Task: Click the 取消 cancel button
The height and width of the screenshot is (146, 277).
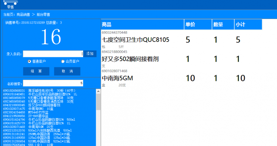Action: pyautogui.click(x=67, y=71)
